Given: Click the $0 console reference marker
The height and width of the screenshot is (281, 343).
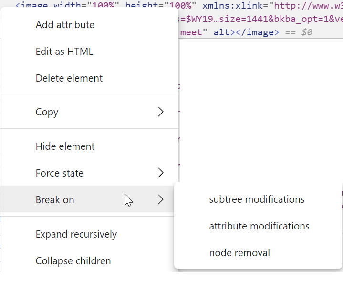Looking at the screenshot, I should (x=307, y=32).
